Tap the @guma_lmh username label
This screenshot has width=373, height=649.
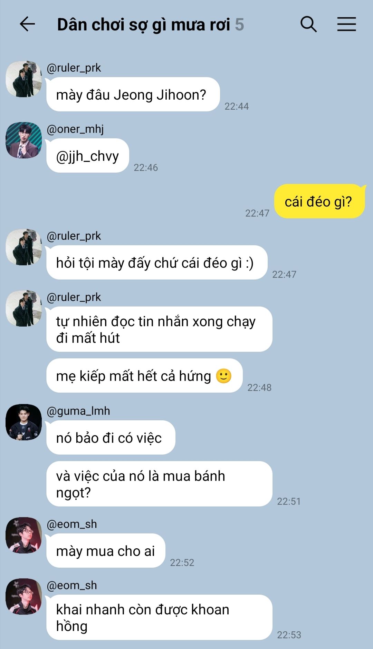78,411
